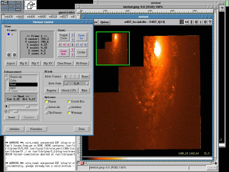This screenshot has width=229, height=172.
Task: Select pink zoom-out factor 2 in number row
Action: 68,45
